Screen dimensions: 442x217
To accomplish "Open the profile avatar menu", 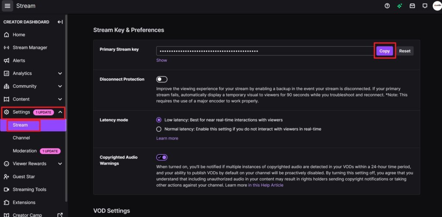I will click(x=437, y=6).
